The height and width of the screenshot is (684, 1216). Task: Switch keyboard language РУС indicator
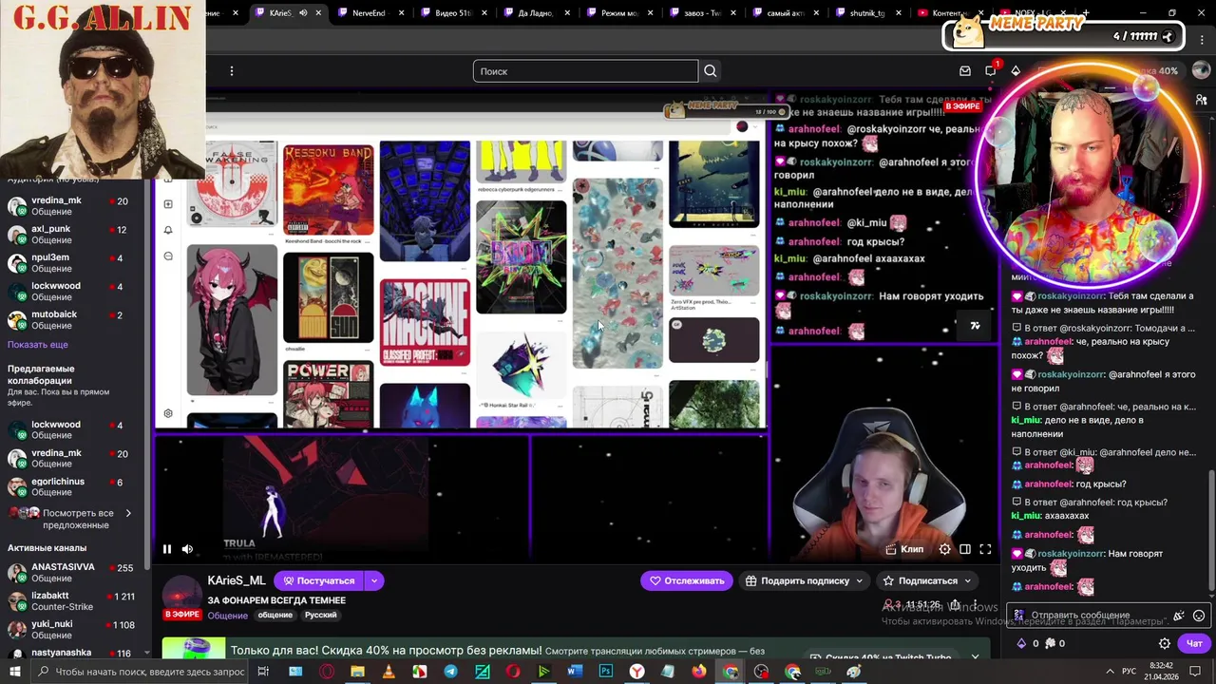tap(1129, 672)
